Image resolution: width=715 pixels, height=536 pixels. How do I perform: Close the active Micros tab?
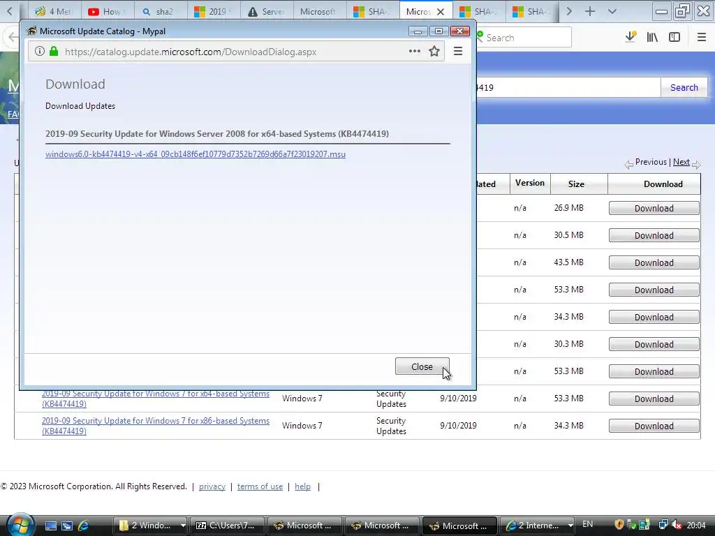pyautogui.click(x=441, y=12)
